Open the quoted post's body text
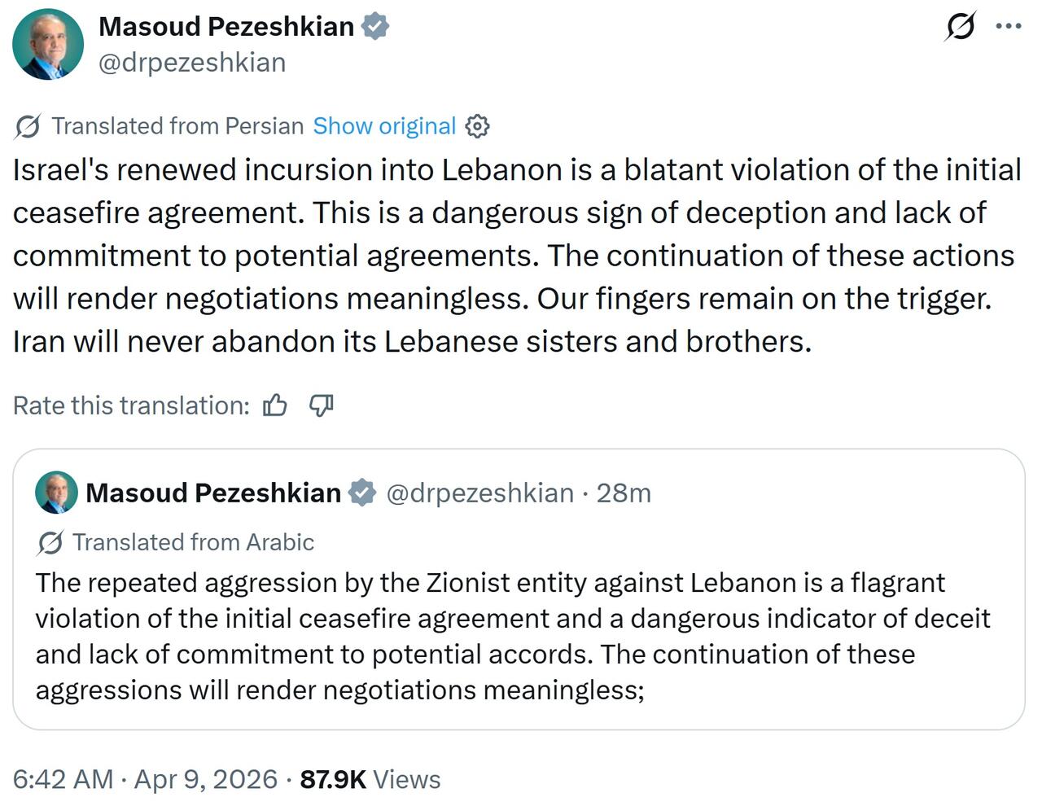Image resolution: width=1042 pixels, height=806 pixels. pos(513,636)
